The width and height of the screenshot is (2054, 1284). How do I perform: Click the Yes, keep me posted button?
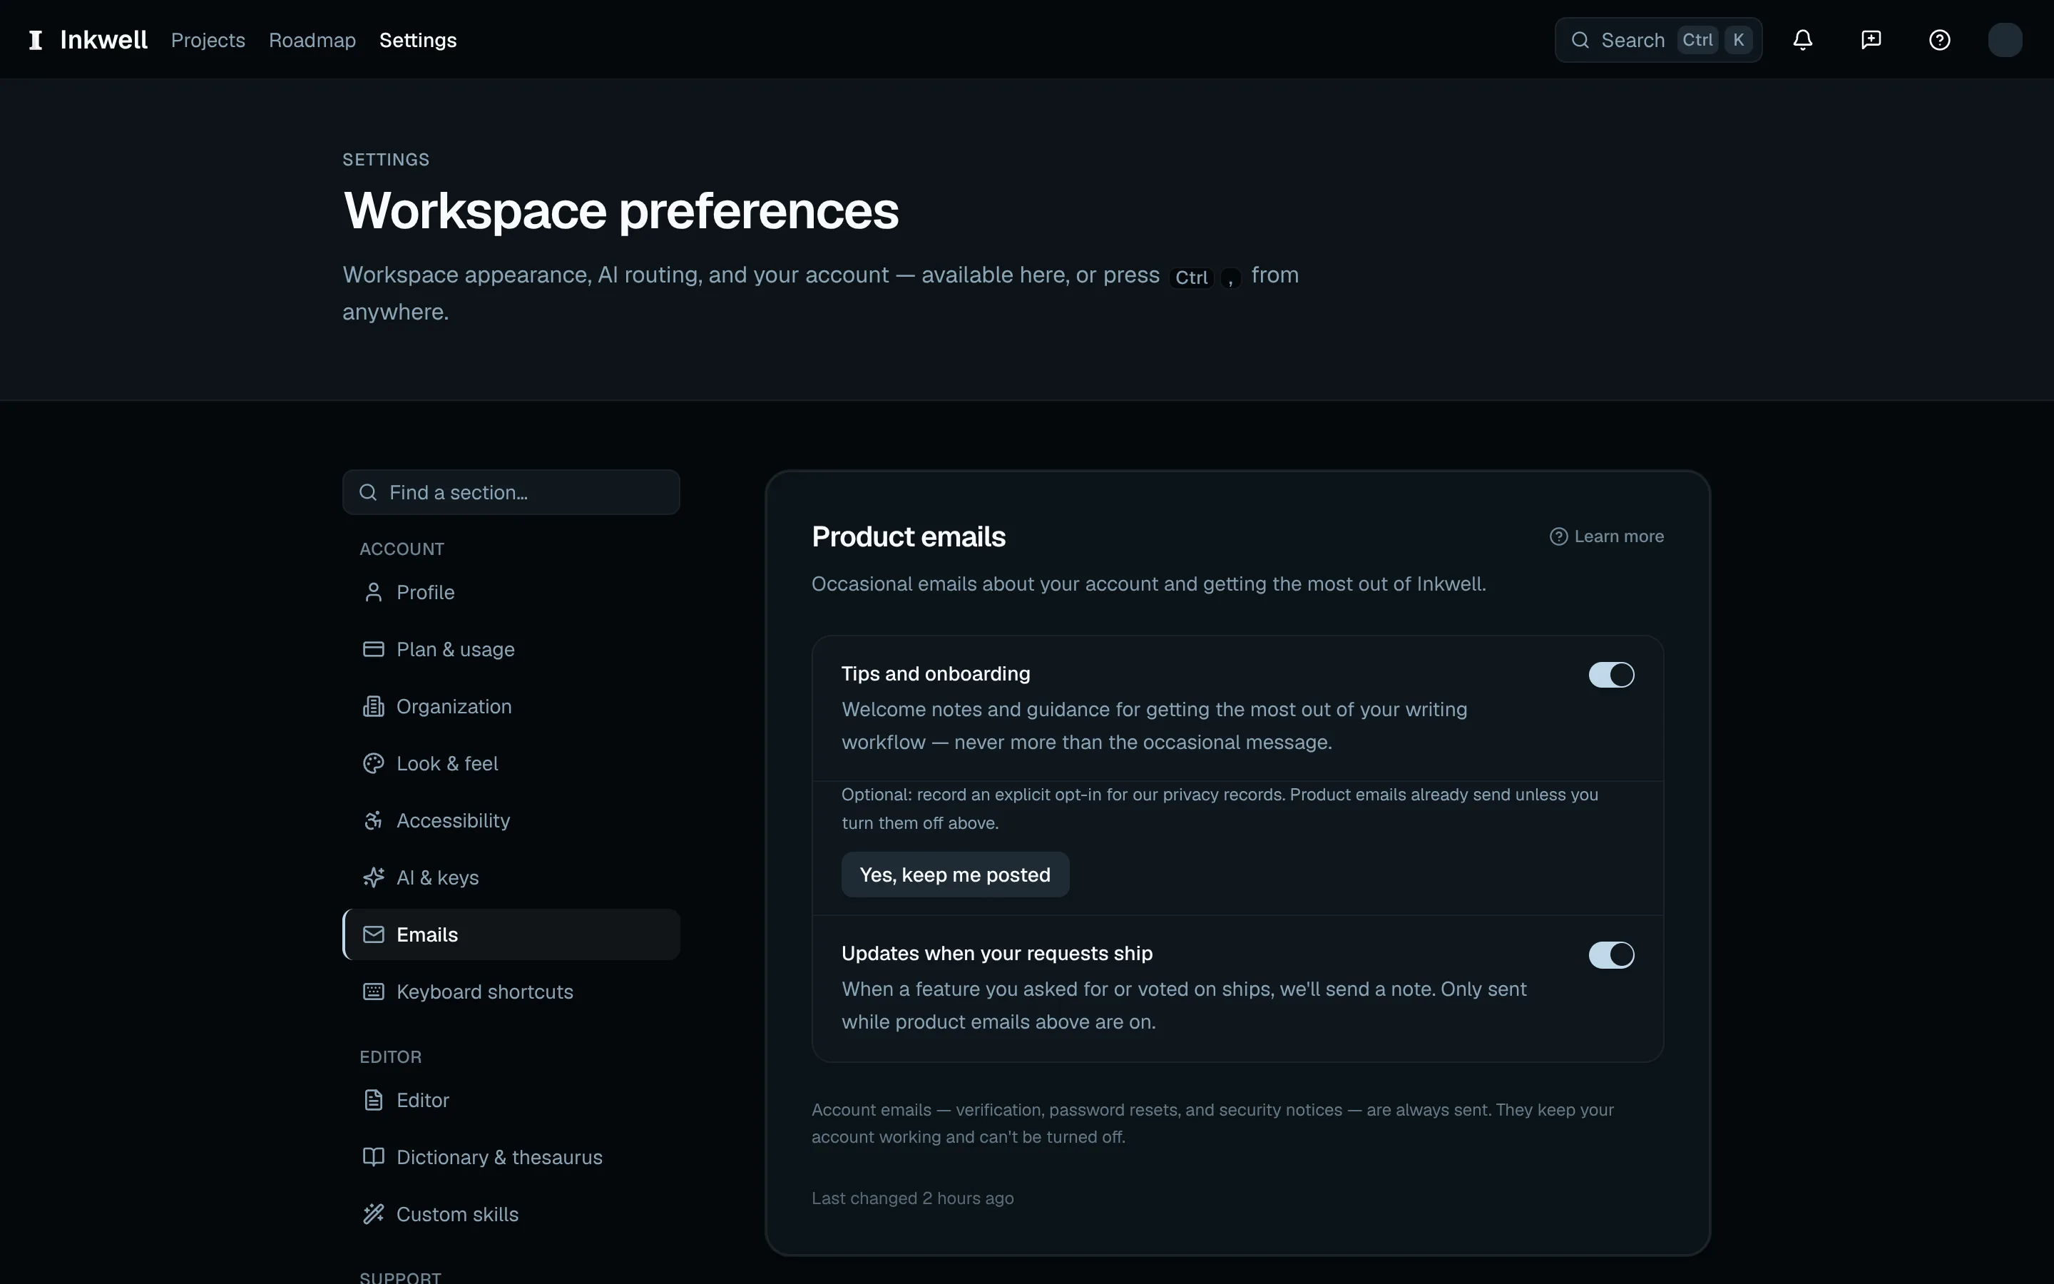[955, 875]
